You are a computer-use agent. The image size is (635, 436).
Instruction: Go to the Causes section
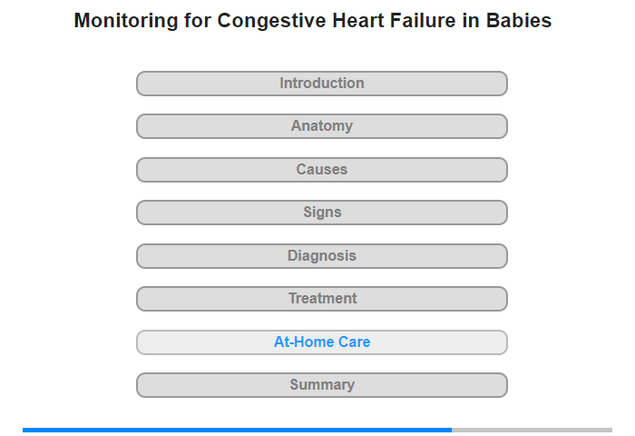(x=322, y=170)
